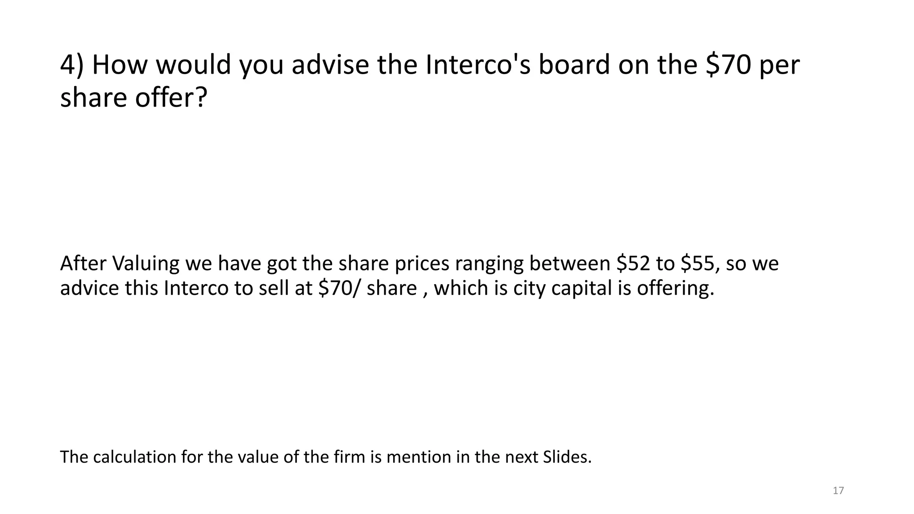Click the slide number 17
The image size is (914, 514).
click(x=838, y=491)
